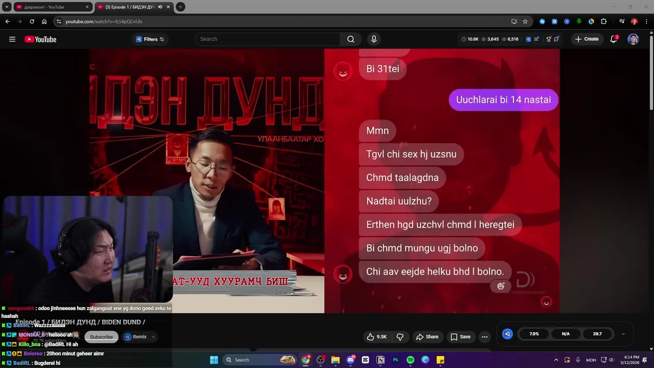654x368 pixels.
Task: Subscribe to the channel
Action: pos(101,337)
